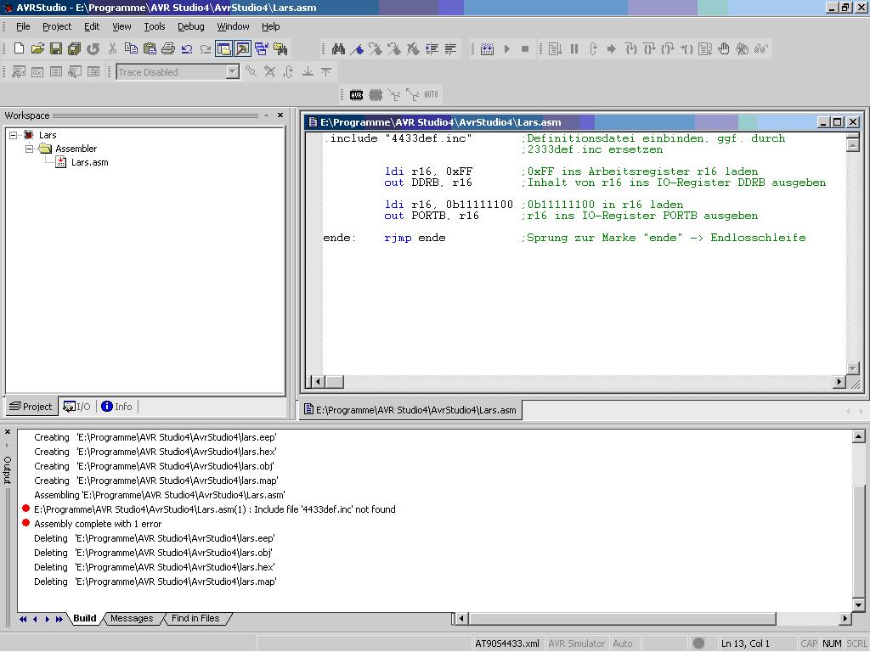Click the Run to Cursor icon
870x652 pixels.
point(686,48)
